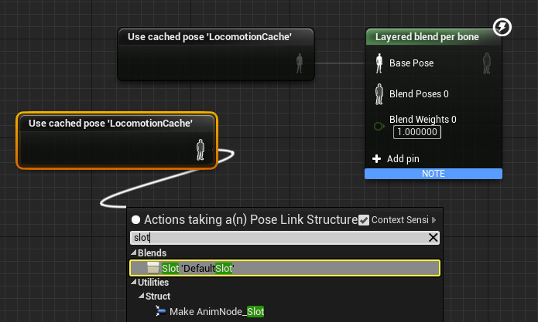538x322 pixels.
Task: Select the Layered blend per bone node title
Action: pos(427,37)
